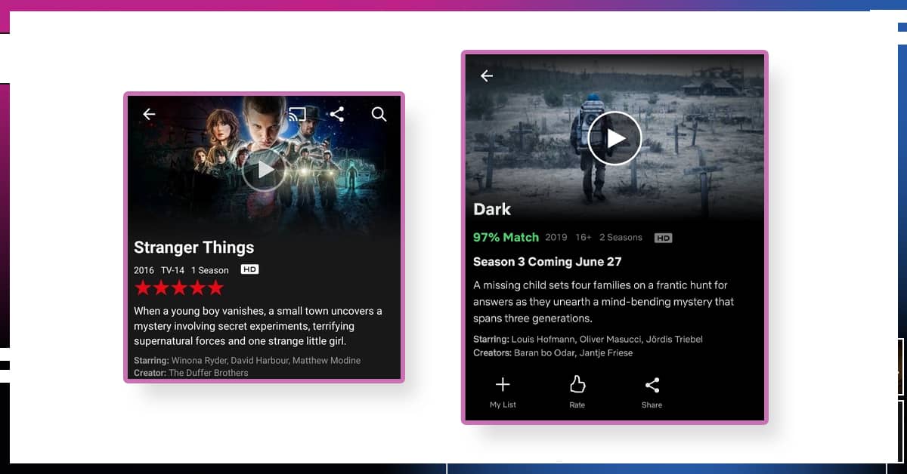The image size is (907, 474).
Task: Click the '2 Seasons' label
Action: click(x=621, y=237)
